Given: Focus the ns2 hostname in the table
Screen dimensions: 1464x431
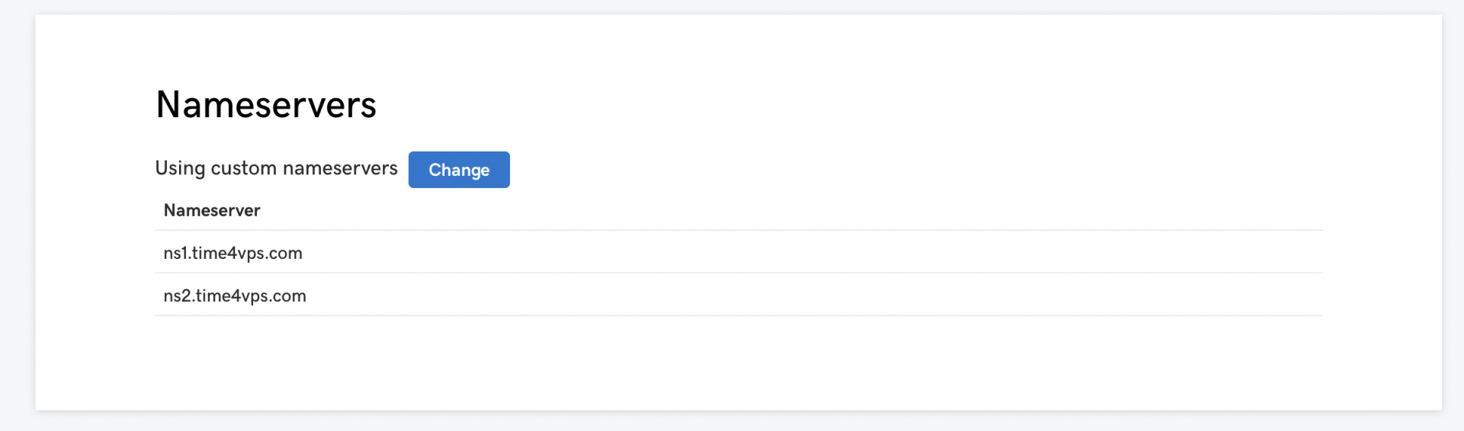Looking at the screenshot, I should (x=235, y=295).
